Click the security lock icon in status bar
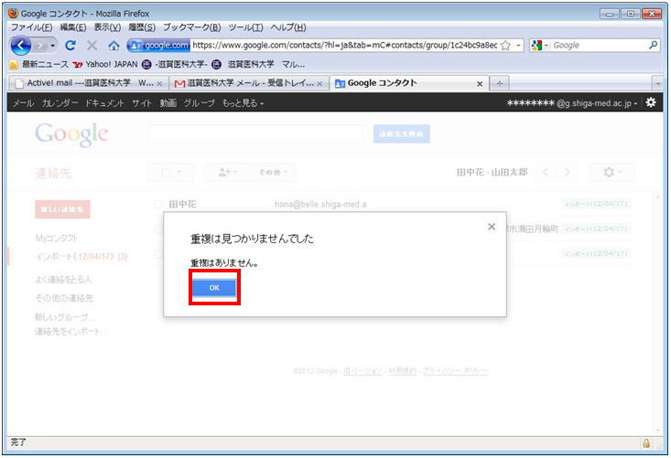 pos(646,443)
